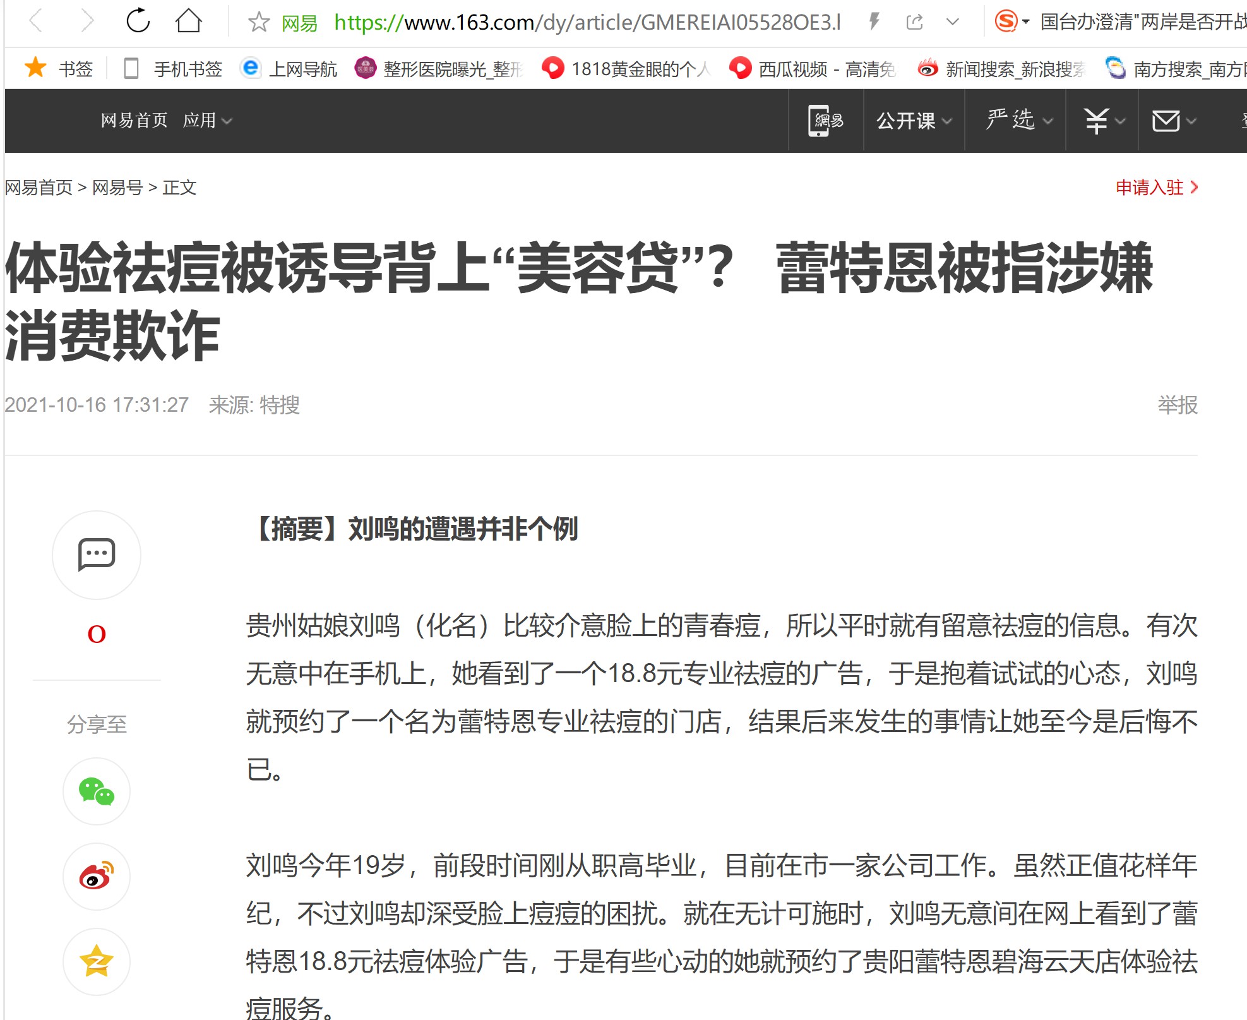The image size is (1247, 1020).
Task: Click the lightning speed mode icon
Action: pos(874,22)
